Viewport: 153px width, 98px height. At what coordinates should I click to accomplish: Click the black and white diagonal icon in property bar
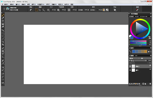[x=107, y=10]
